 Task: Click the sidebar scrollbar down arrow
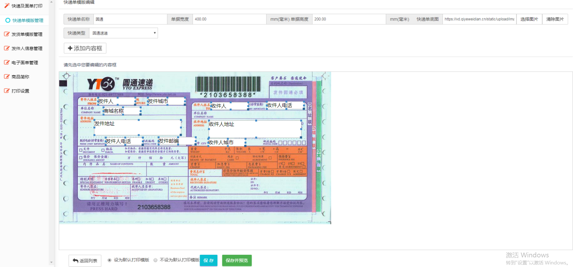tap(51, 262)
